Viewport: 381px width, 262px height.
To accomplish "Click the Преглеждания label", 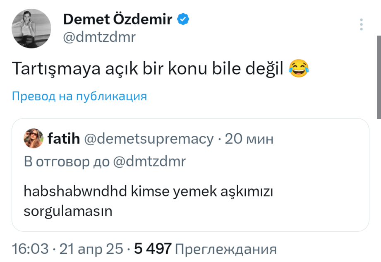I will [x=226, y=249].
